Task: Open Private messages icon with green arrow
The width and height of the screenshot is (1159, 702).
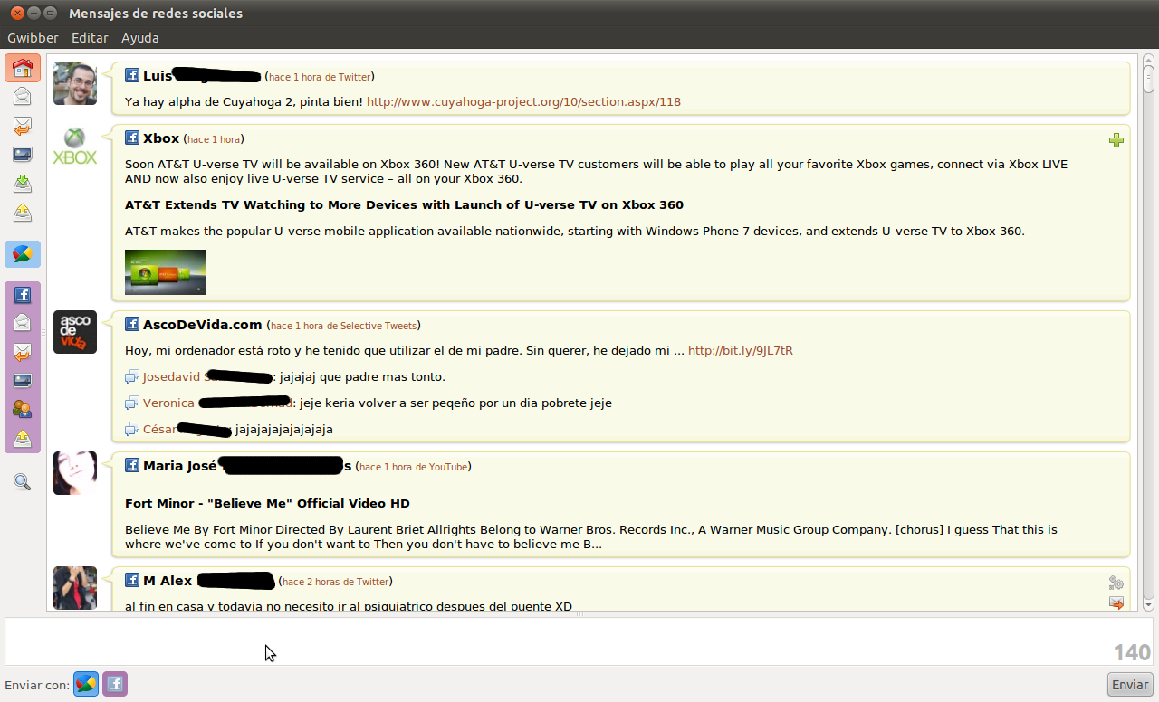Action: tap(23, 184)
